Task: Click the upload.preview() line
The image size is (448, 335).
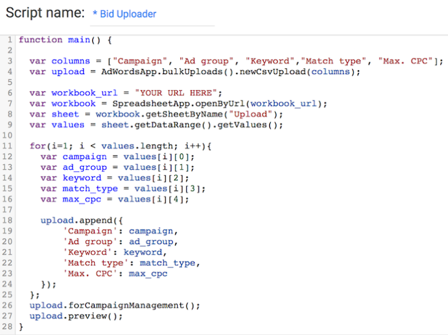Action: click(76, 316)
